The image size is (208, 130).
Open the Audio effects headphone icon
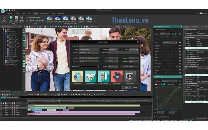[x=22, y=18]
